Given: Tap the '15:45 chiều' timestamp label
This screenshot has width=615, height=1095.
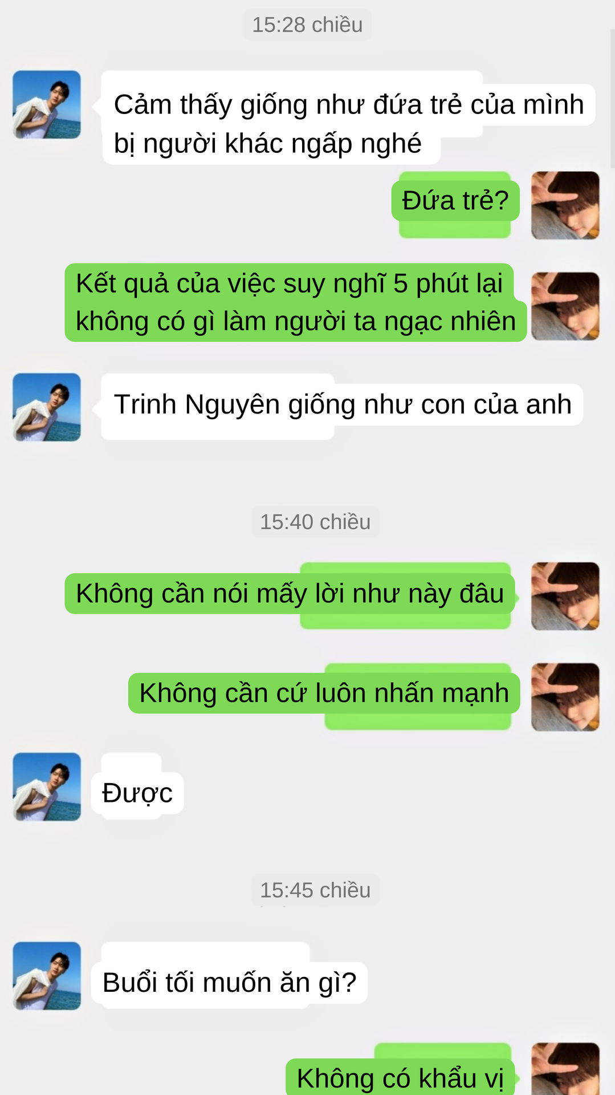Looking at the screenshot, I should pos(315,890).
